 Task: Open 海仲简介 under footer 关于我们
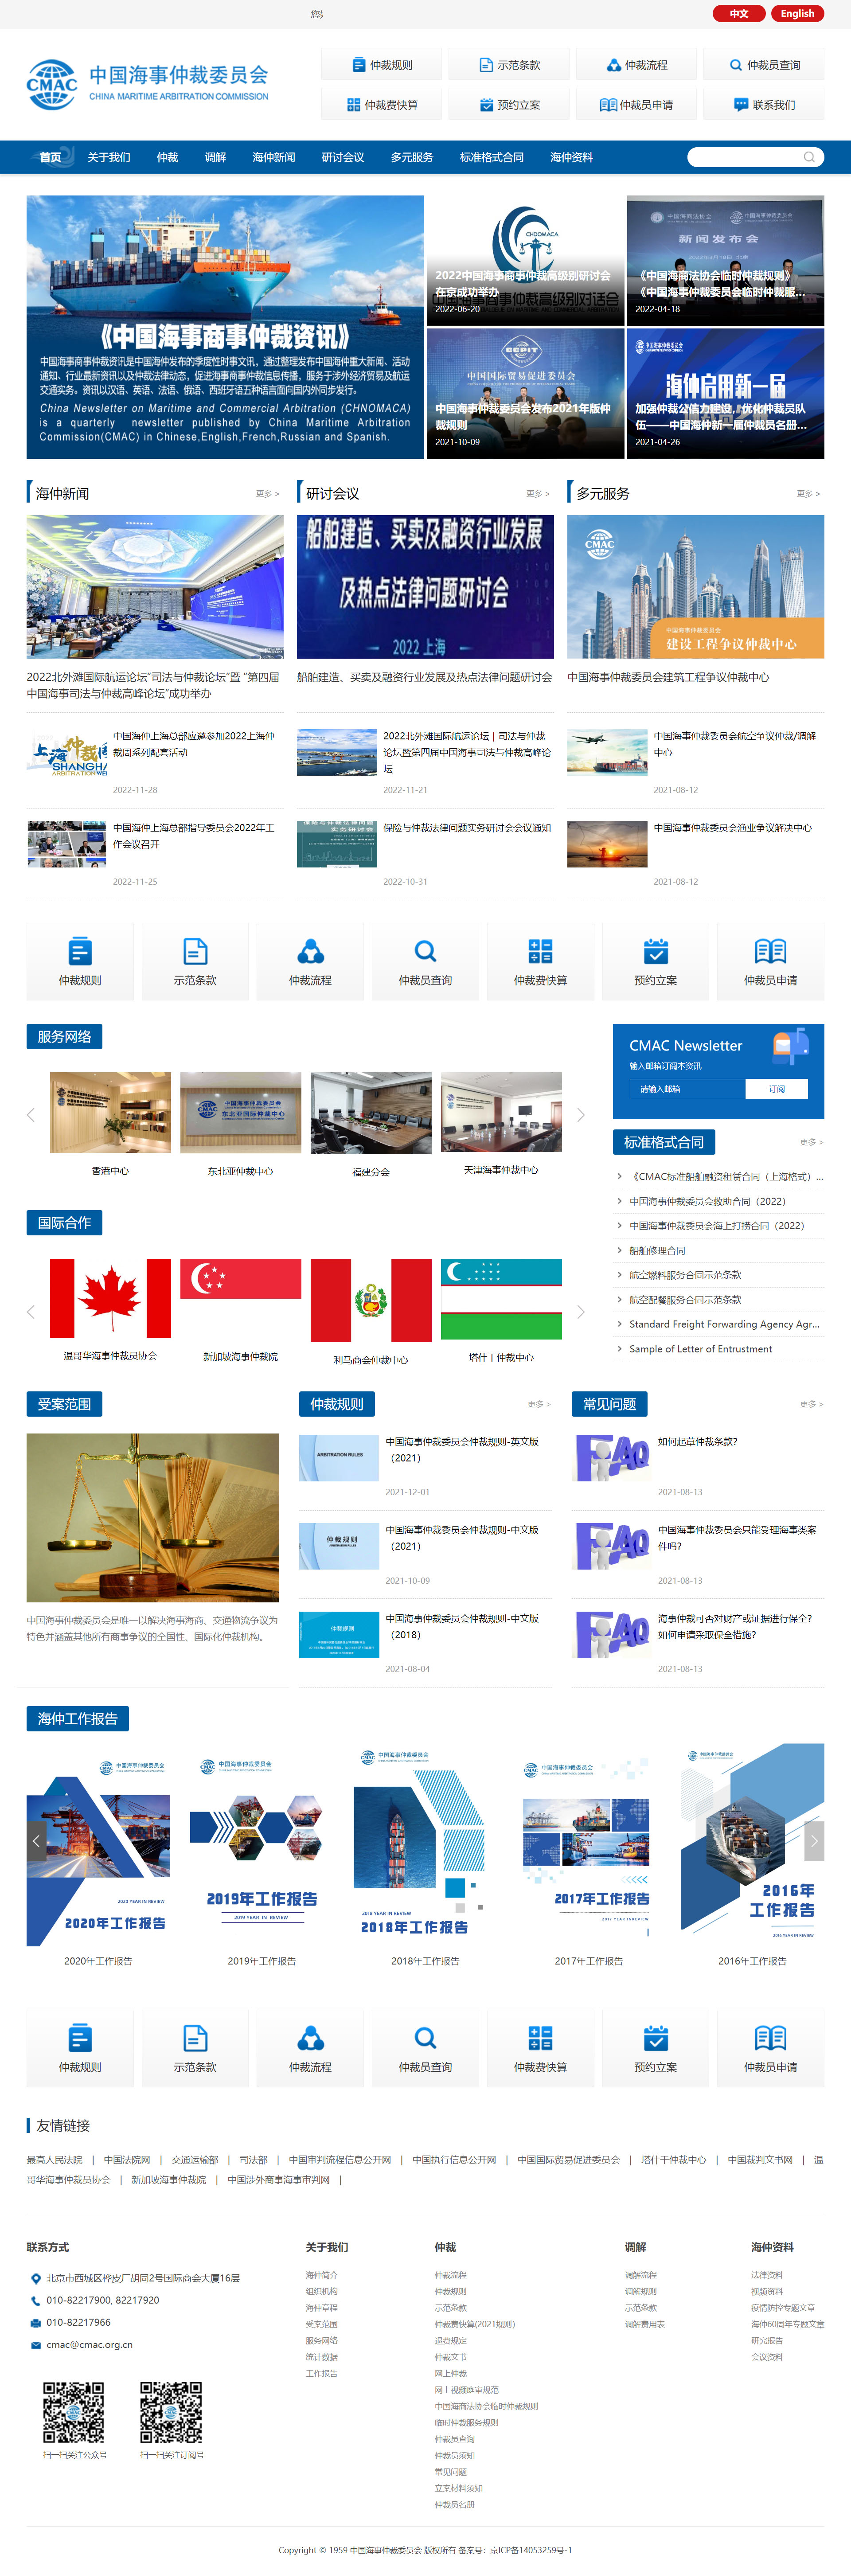[x=322, y=2274]
